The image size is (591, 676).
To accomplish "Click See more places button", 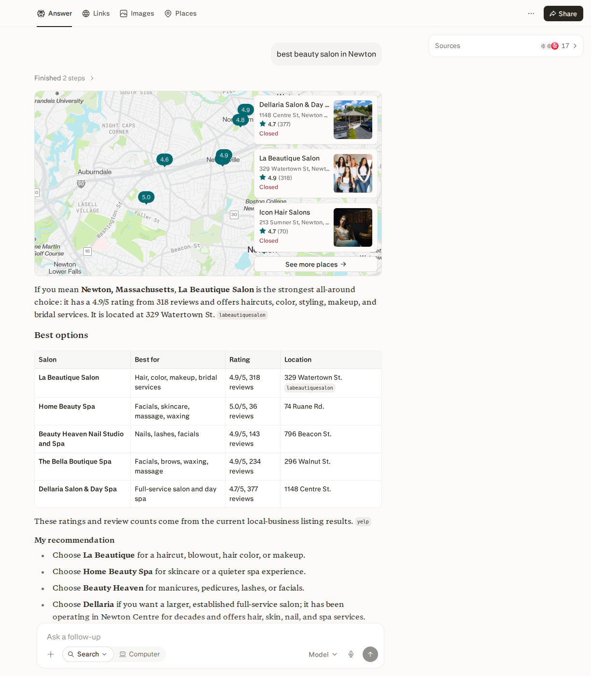I will [316, 264].
